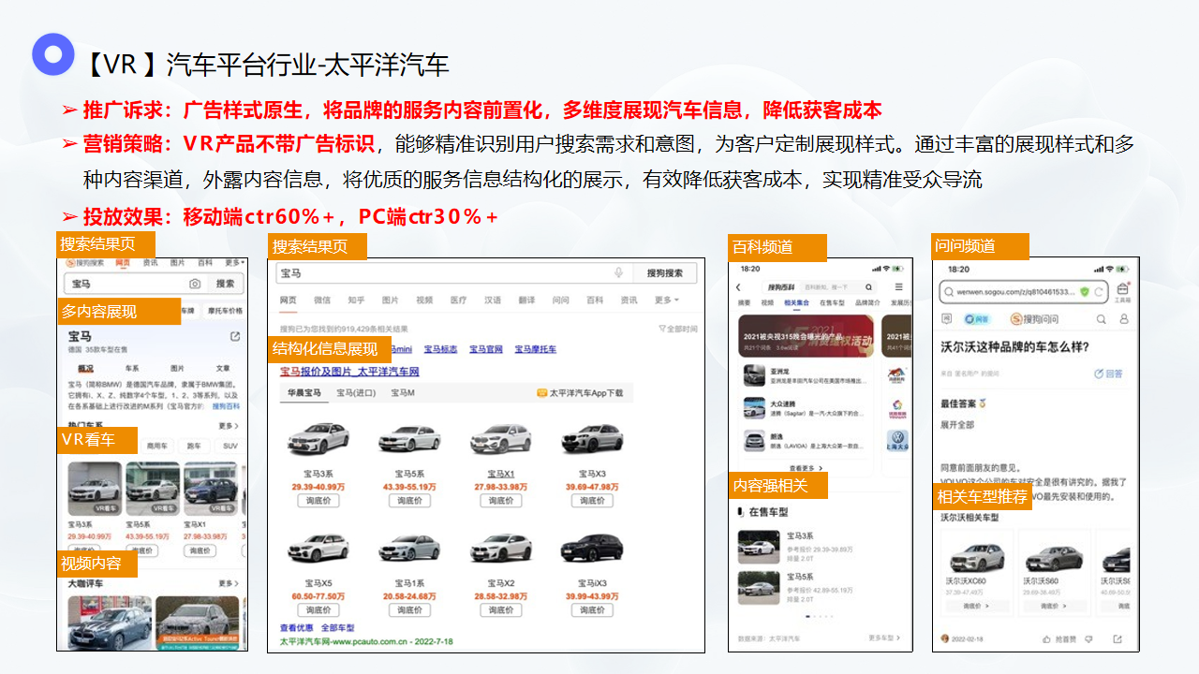Click the share icon next to 宝马 title

(235, 337)
